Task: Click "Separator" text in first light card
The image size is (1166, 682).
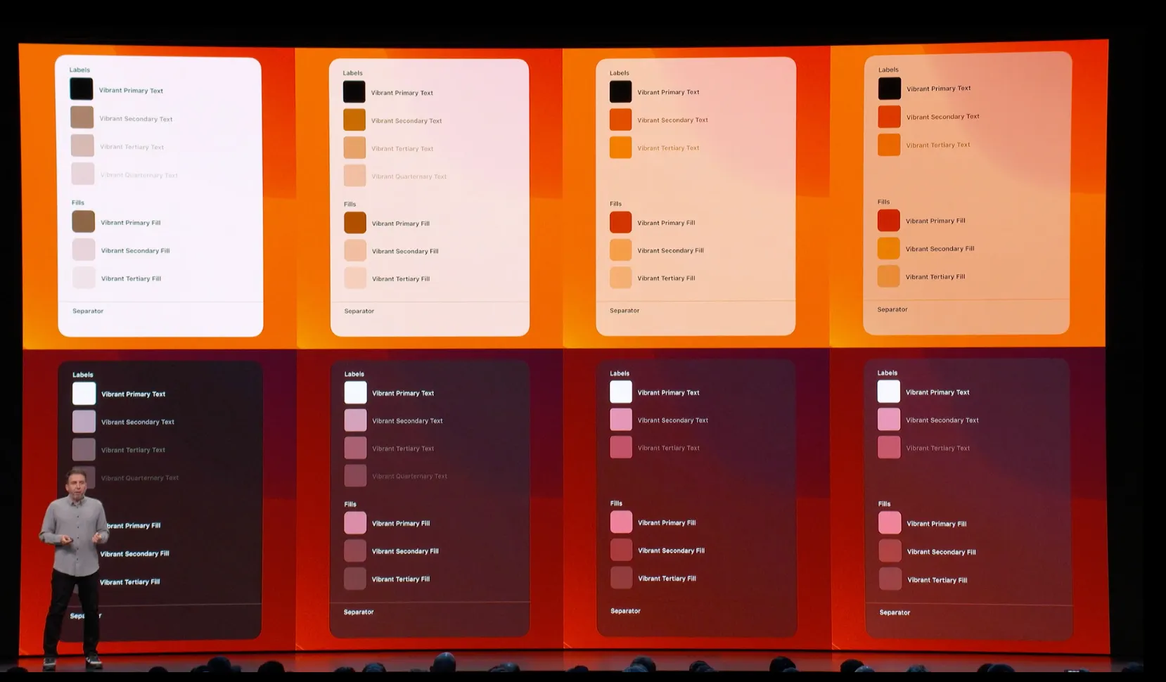Action: coord(88,311)
